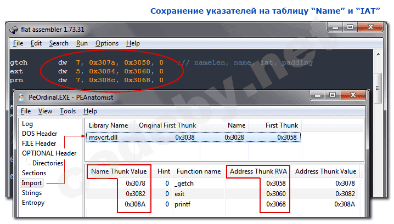Select Strings in sidebar tree
The width and height of the screenshot is (394, 224).
32,193
